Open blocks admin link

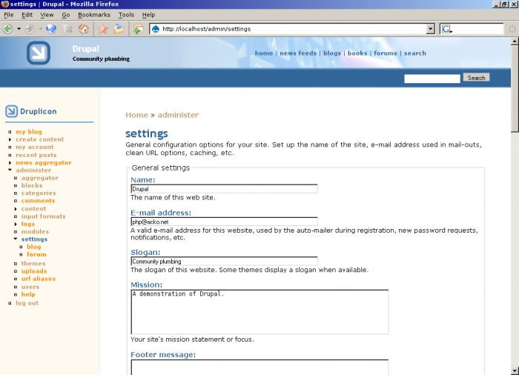pyautogui.click(x=32, y=186)
